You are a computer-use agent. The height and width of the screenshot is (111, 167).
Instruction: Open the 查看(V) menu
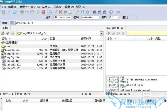click(24, 7)
